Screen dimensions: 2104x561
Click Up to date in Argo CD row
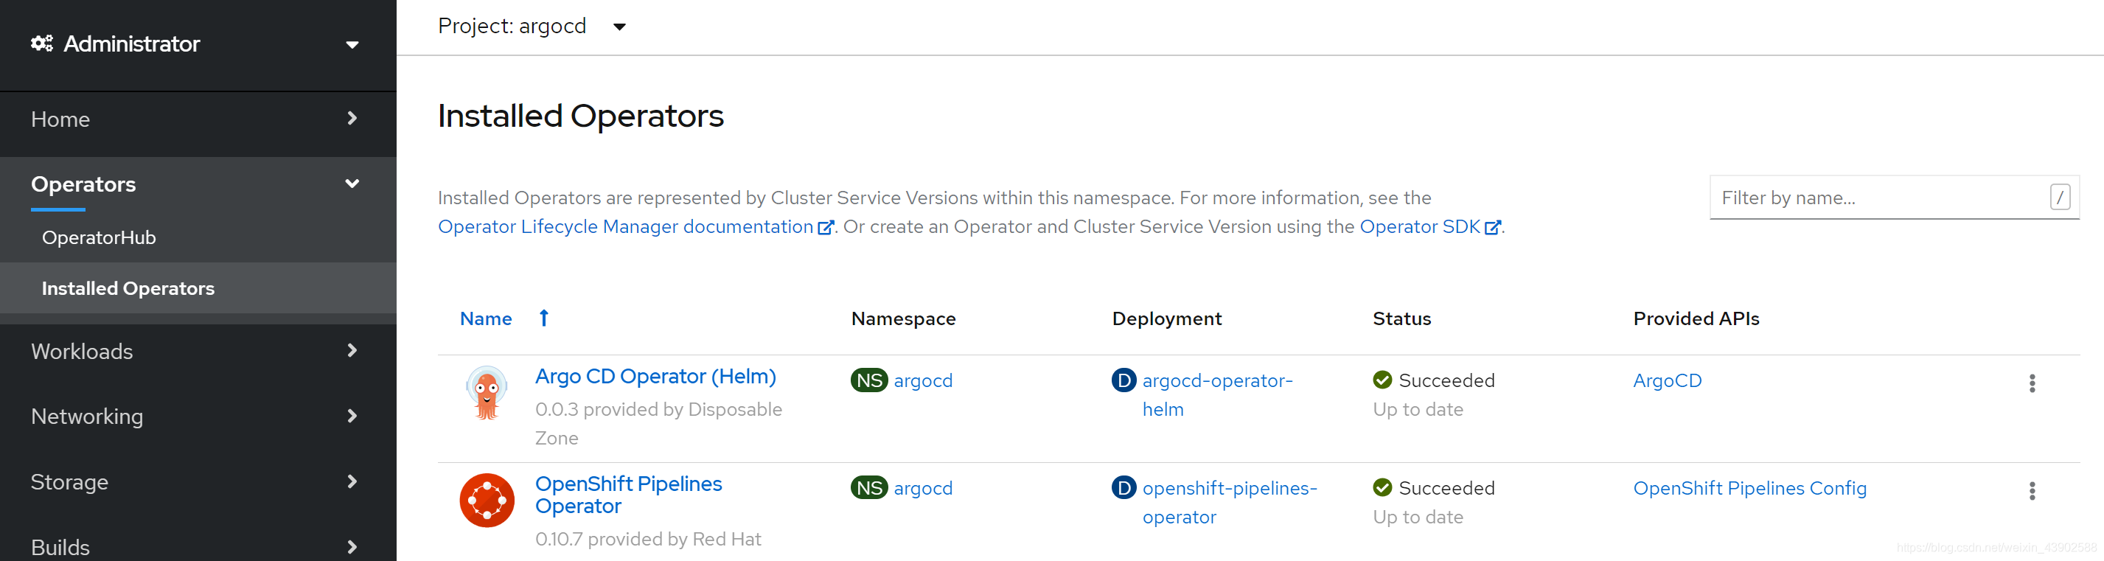click(1418, 409)
